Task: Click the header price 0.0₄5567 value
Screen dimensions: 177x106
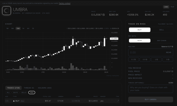Action: tap(98, 15)
